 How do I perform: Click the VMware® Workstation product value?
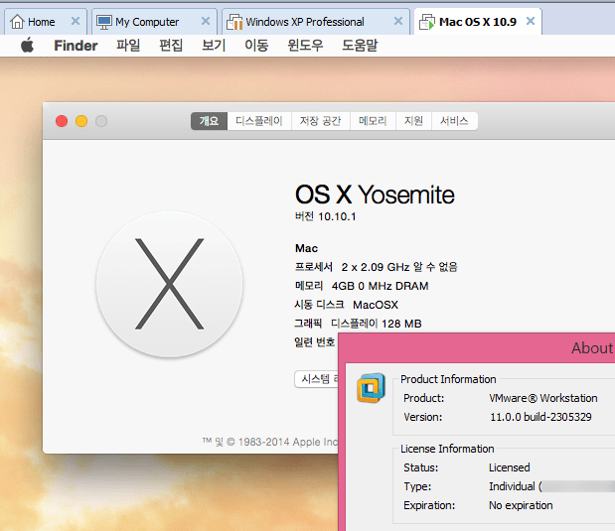click(543, 398)
